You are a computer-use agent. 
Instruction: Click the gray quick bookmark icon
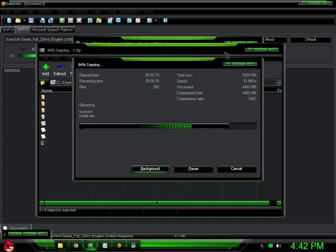click(x=138, y=20)
